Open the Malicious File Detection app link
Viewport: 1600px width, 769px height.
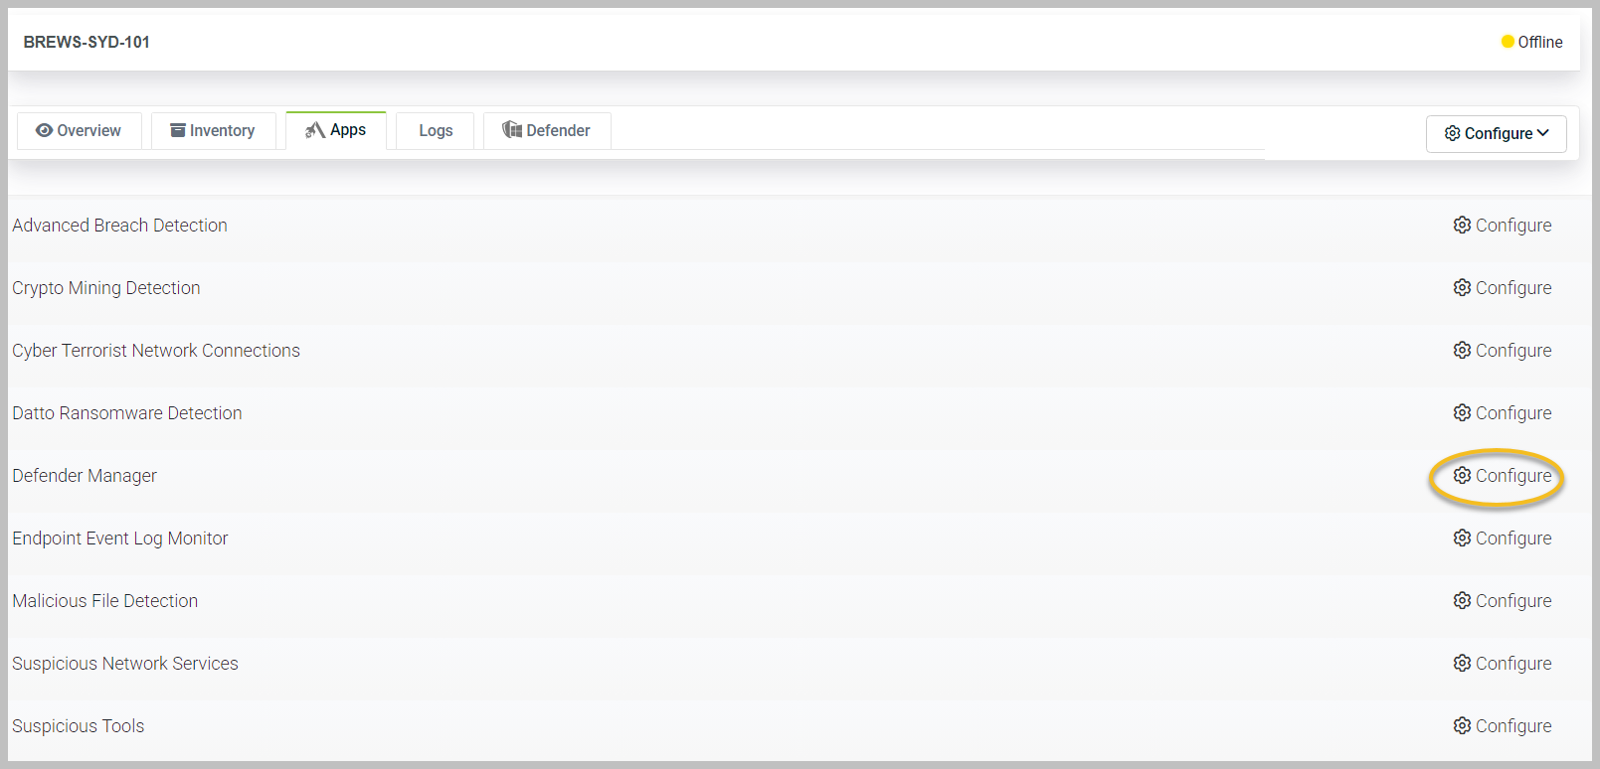(105, 601)
